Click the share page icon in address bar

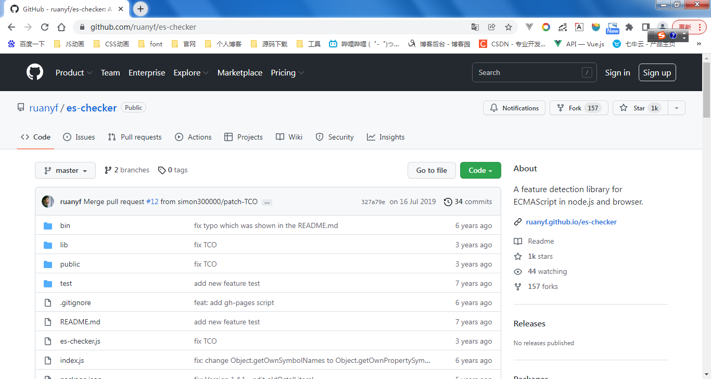point(491,27)
